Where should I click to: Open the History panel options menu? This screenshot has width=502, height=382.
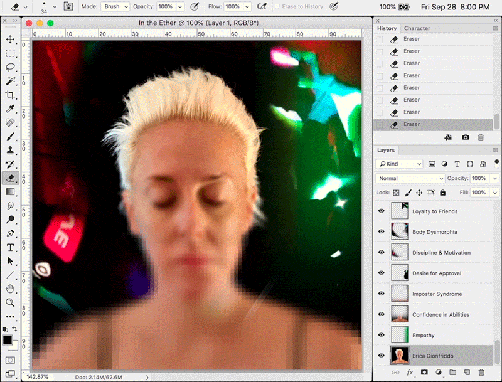pos(495,28)
